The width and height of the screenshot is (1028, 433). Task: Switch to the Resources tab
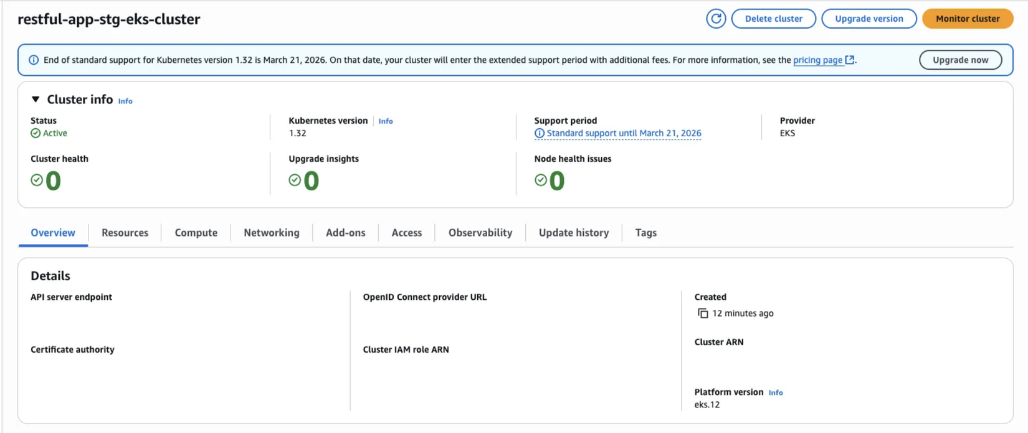pos(125,233)
